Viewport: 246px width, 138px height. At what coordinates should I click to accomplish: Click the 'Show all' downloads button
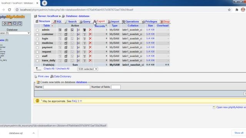click(x=239, y=133)
